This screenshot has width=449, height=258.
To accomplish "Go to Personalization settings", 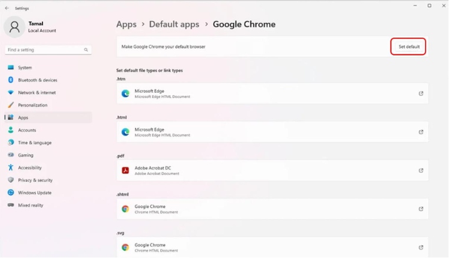I will (32, 105).
